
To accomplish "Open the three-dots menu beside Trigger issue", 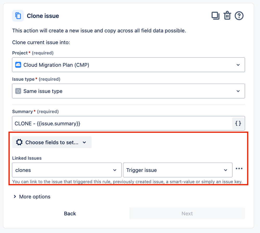I will (x=239, y=169).
